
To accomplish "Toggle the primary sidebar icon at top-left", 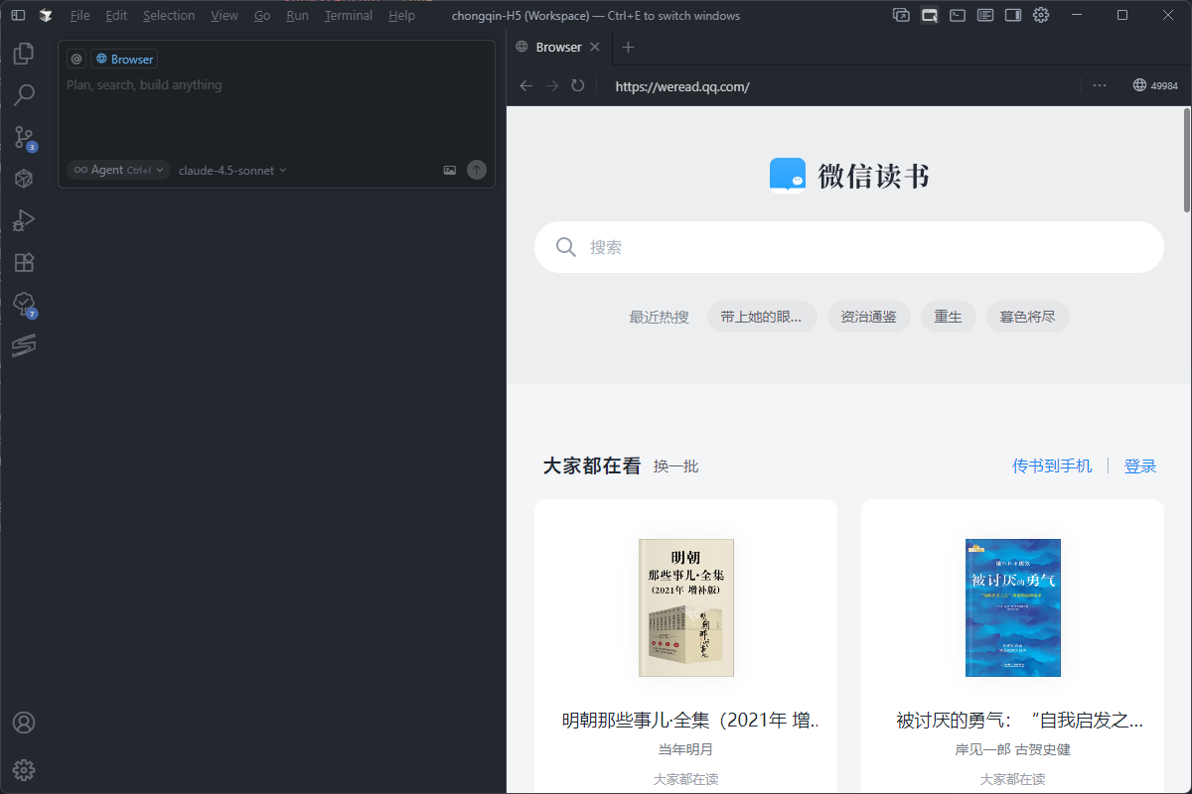I will tap(18, 15).
